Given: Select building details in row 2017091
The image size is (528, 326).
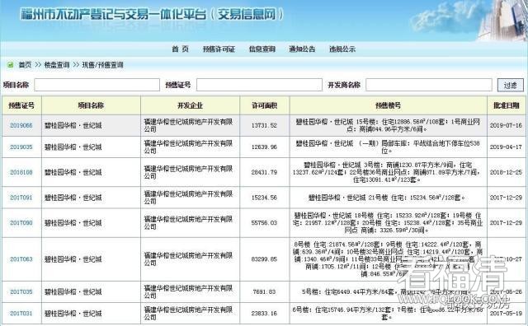Looking at the screenshot, I should tap(387, 198).
